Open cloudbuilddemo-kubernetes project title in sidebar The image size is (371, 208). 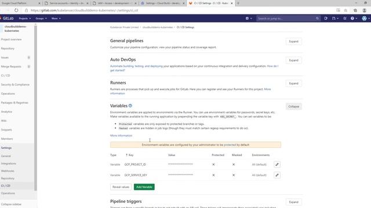(x=16, y=28)
